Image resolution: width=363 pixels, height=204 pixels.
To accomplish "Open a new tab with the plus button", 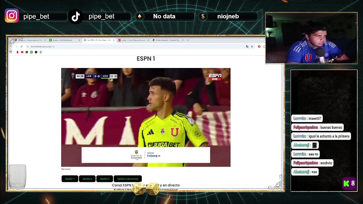I will click(188, 40).
